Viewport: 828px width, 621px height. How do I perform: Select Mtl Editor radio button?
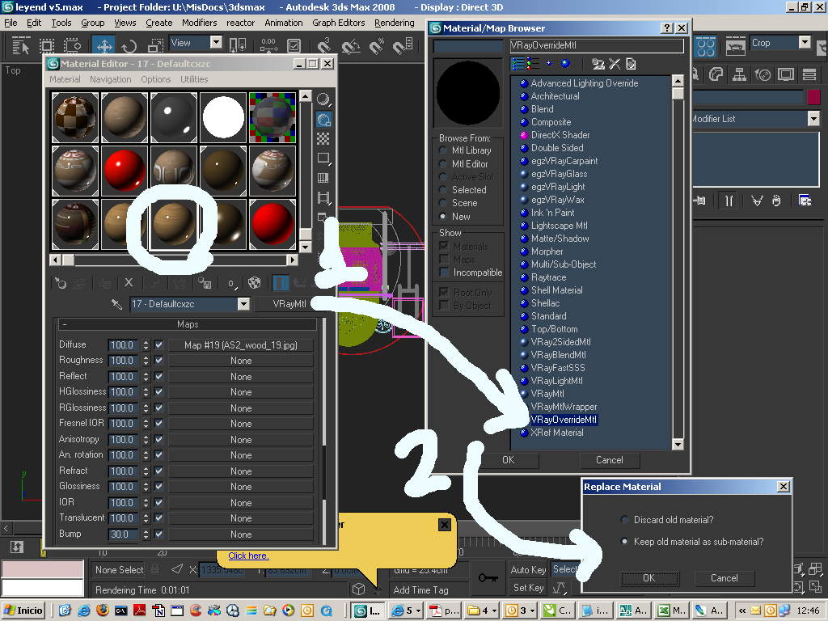(x=442, y=164)
